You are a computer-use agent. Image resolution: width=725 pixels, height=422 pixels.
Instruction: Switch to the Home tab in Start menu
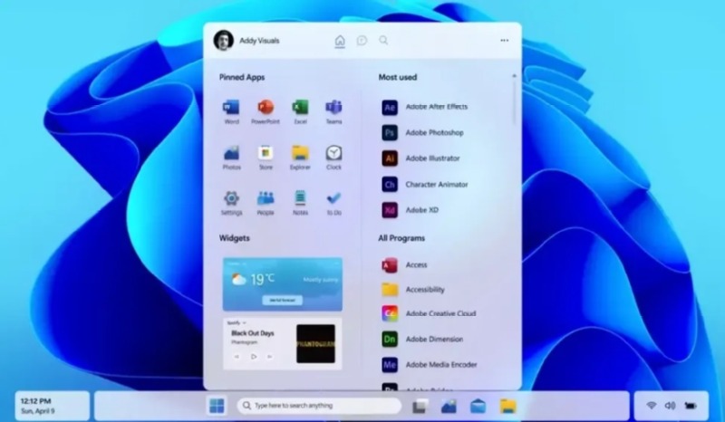pos(340,41)
